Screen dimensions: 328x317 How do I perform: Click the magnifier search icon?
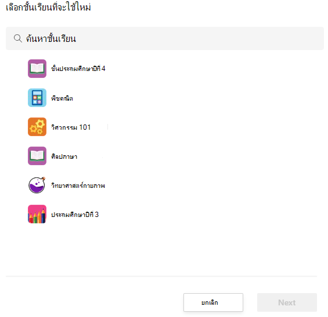coord(18,38)
